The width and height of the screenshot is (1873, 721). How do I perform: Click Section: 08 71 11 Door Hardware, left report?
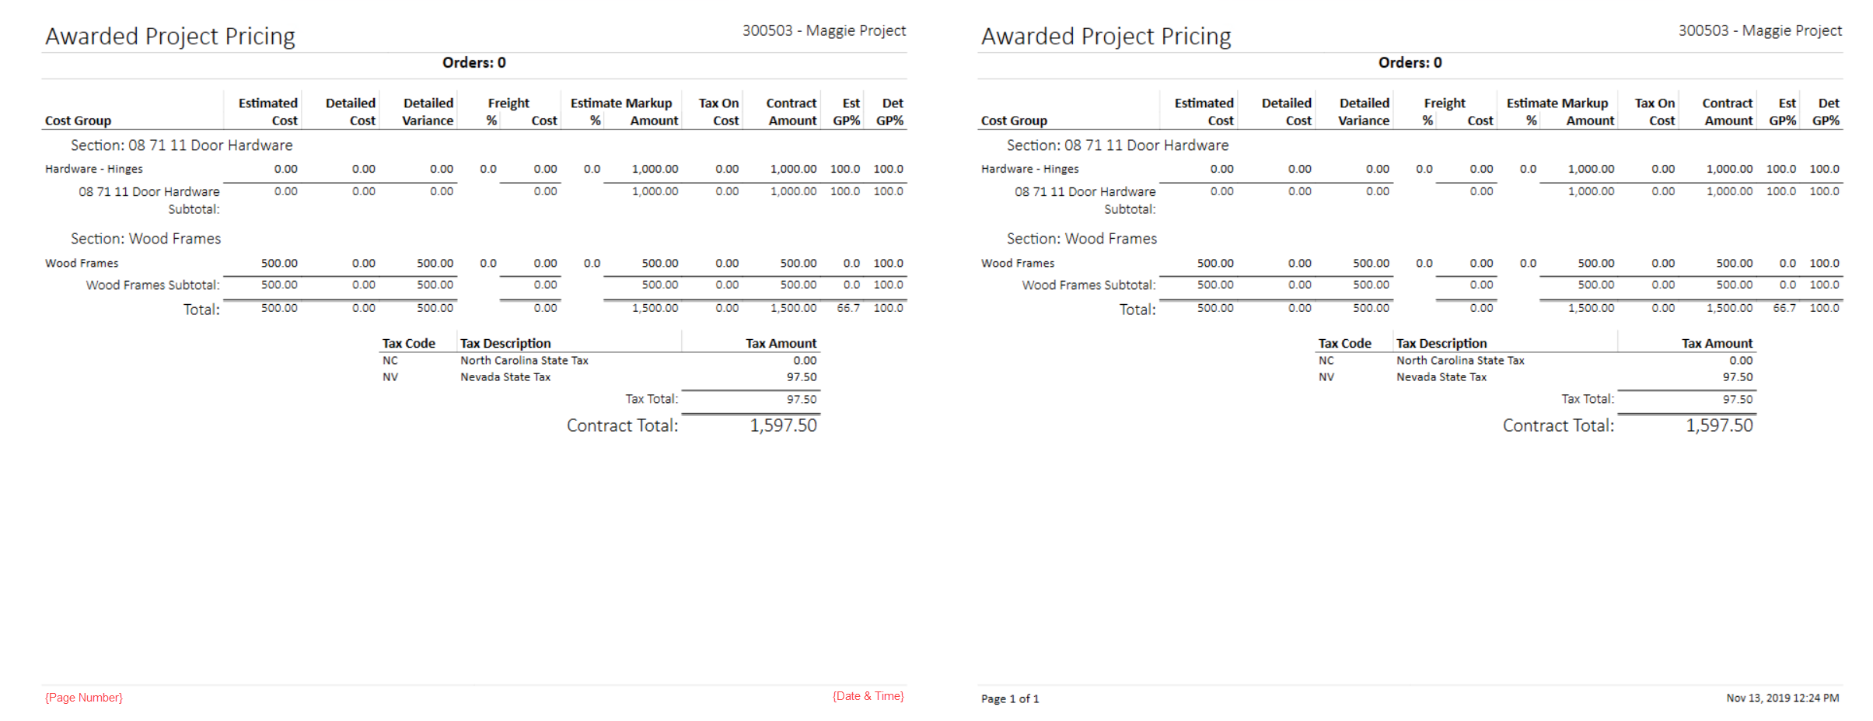[x=182, y=145]
